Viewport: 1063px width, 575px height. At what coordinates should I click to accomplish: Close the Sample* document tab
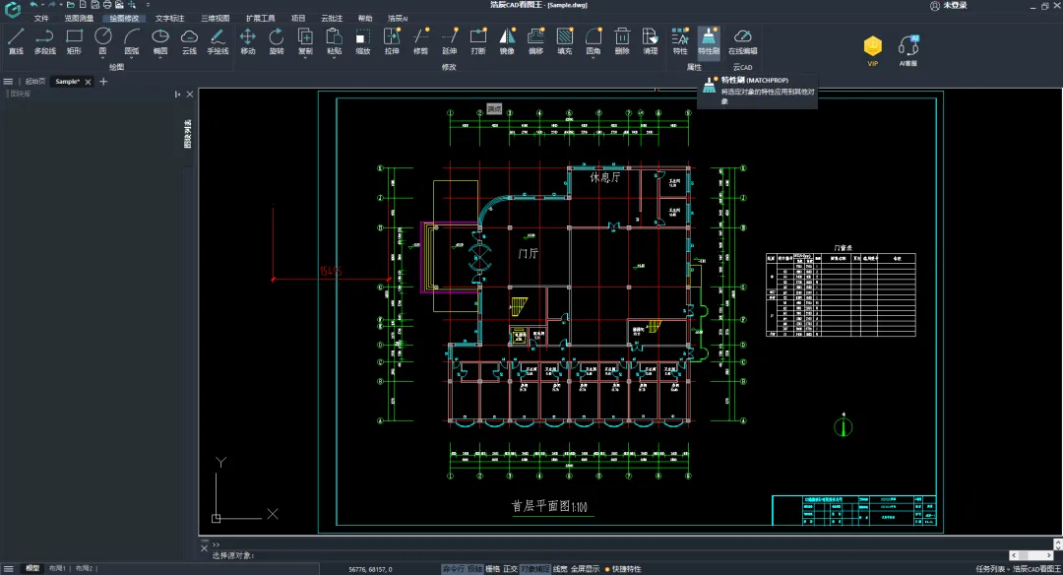click(89, 82)
